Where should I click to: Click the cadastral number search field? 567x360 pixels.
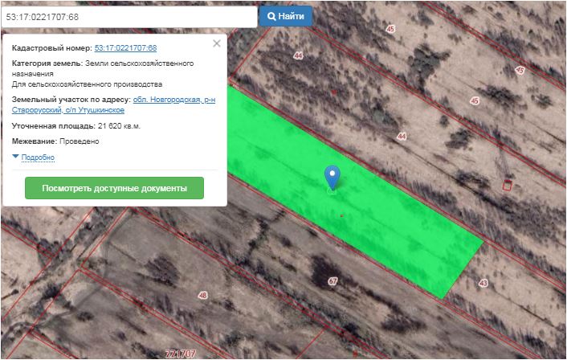[x=128, y=16]
